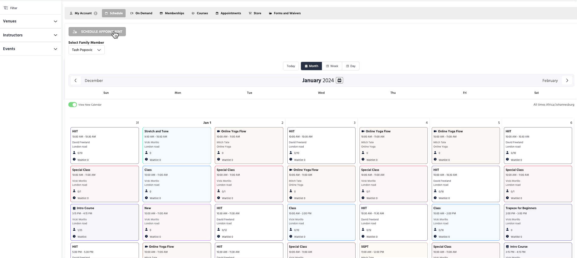Click the Store cart icon
Image resolution: width=577 pixels, height=258 pixels.
[250, 13]
